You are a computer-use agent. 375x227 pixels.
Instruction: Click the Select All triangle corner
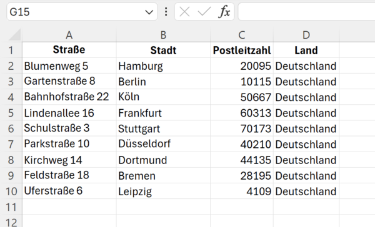15,35
